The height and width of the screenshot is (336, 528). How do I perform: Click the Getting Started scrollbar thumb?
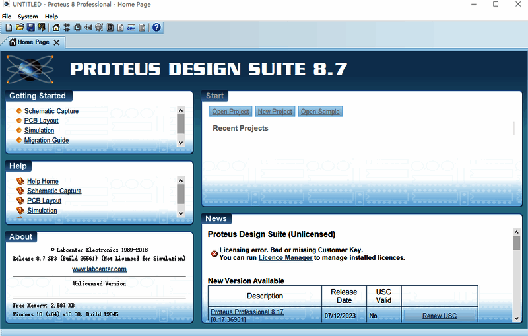(x=181, y=124)
